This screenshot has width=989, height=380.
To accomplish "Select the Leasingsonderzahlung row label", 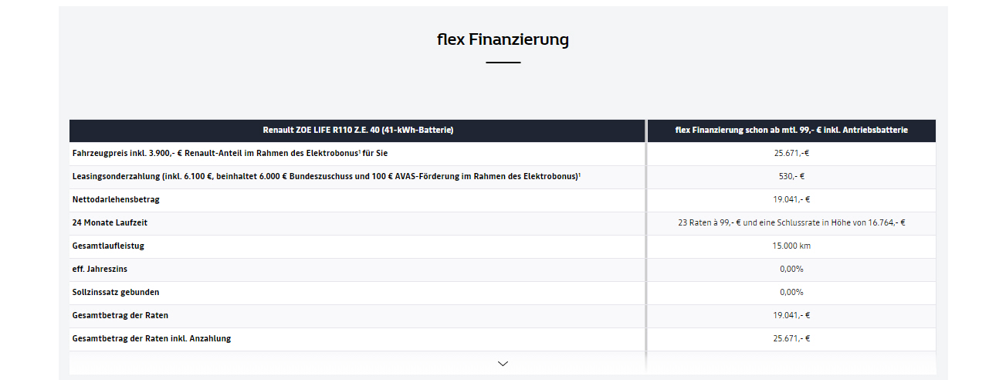I will 326,177.
